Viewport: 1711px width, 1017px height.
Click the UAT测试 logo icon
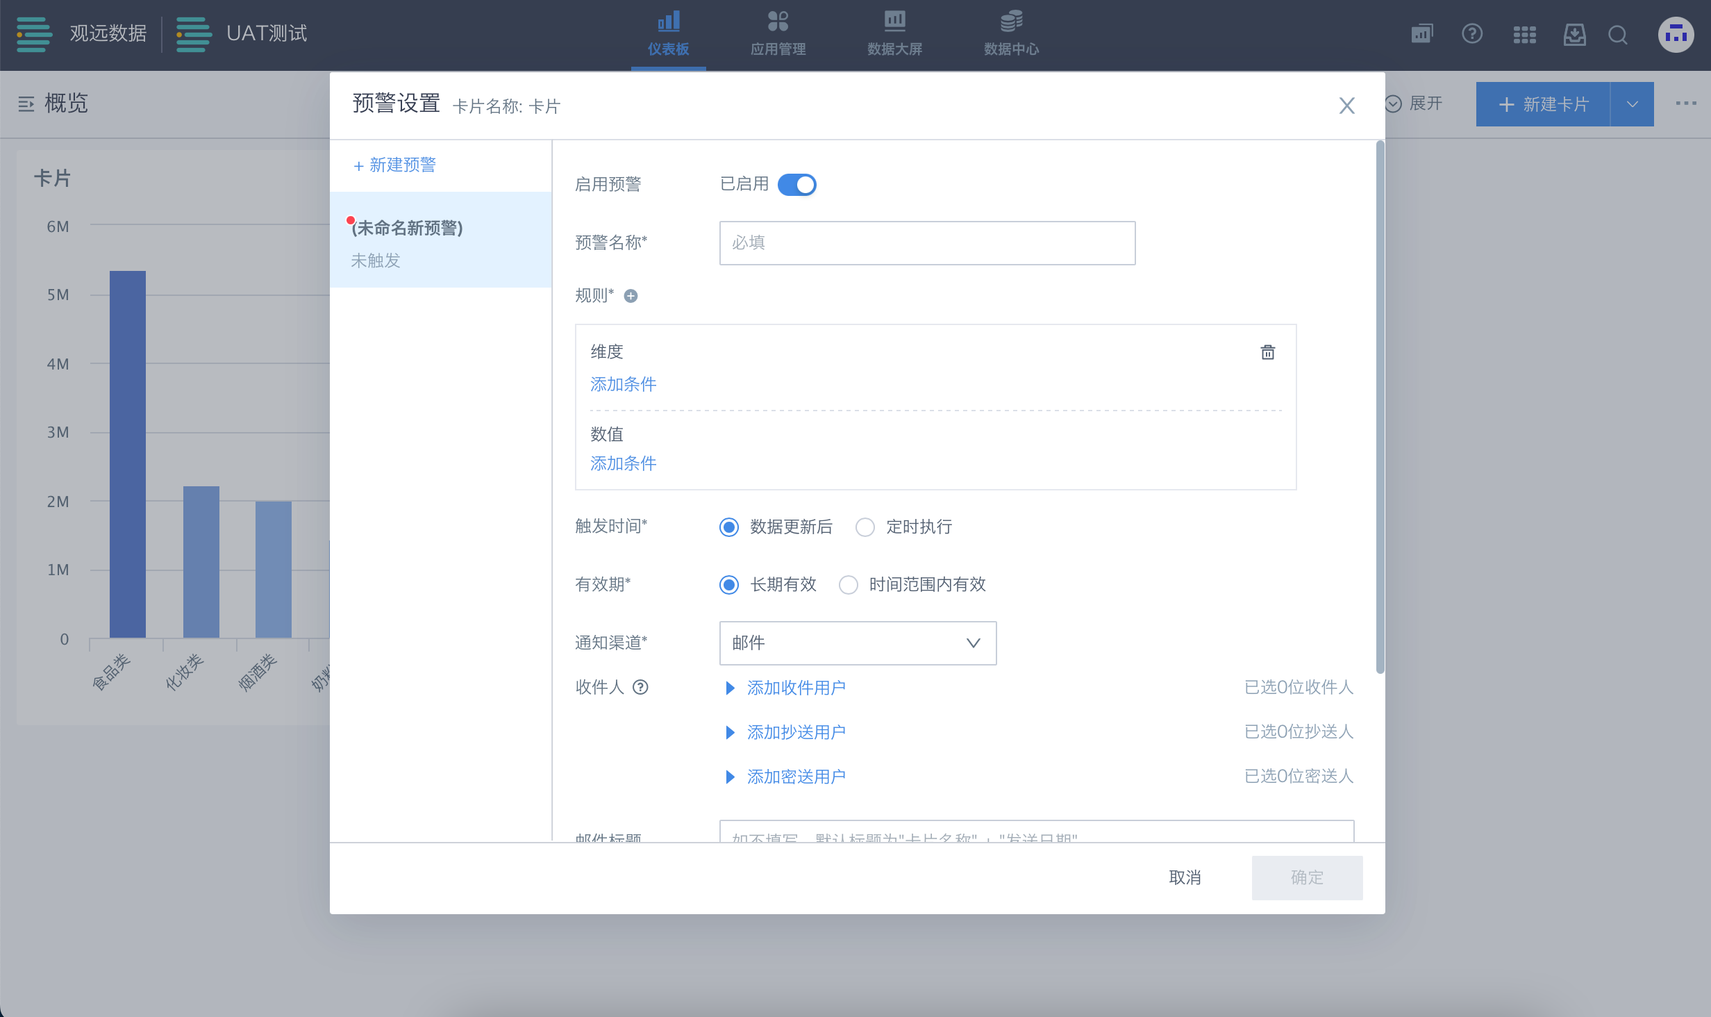pyautogui.click(x=194, y=34)
